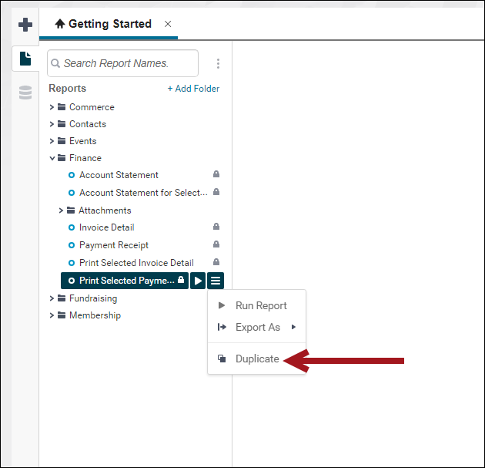Open the Export As submenu
This screenshot has height=468, width=485.
pos(256,328)
